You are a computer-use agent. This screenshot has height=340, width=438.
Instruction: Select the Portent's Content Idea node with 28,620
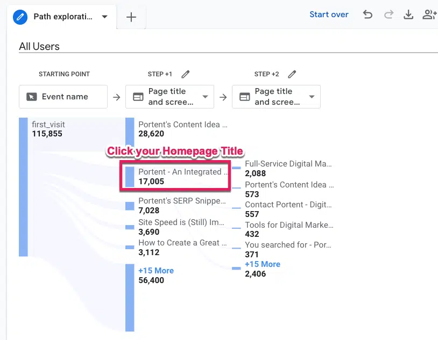(x=183, y=129)
